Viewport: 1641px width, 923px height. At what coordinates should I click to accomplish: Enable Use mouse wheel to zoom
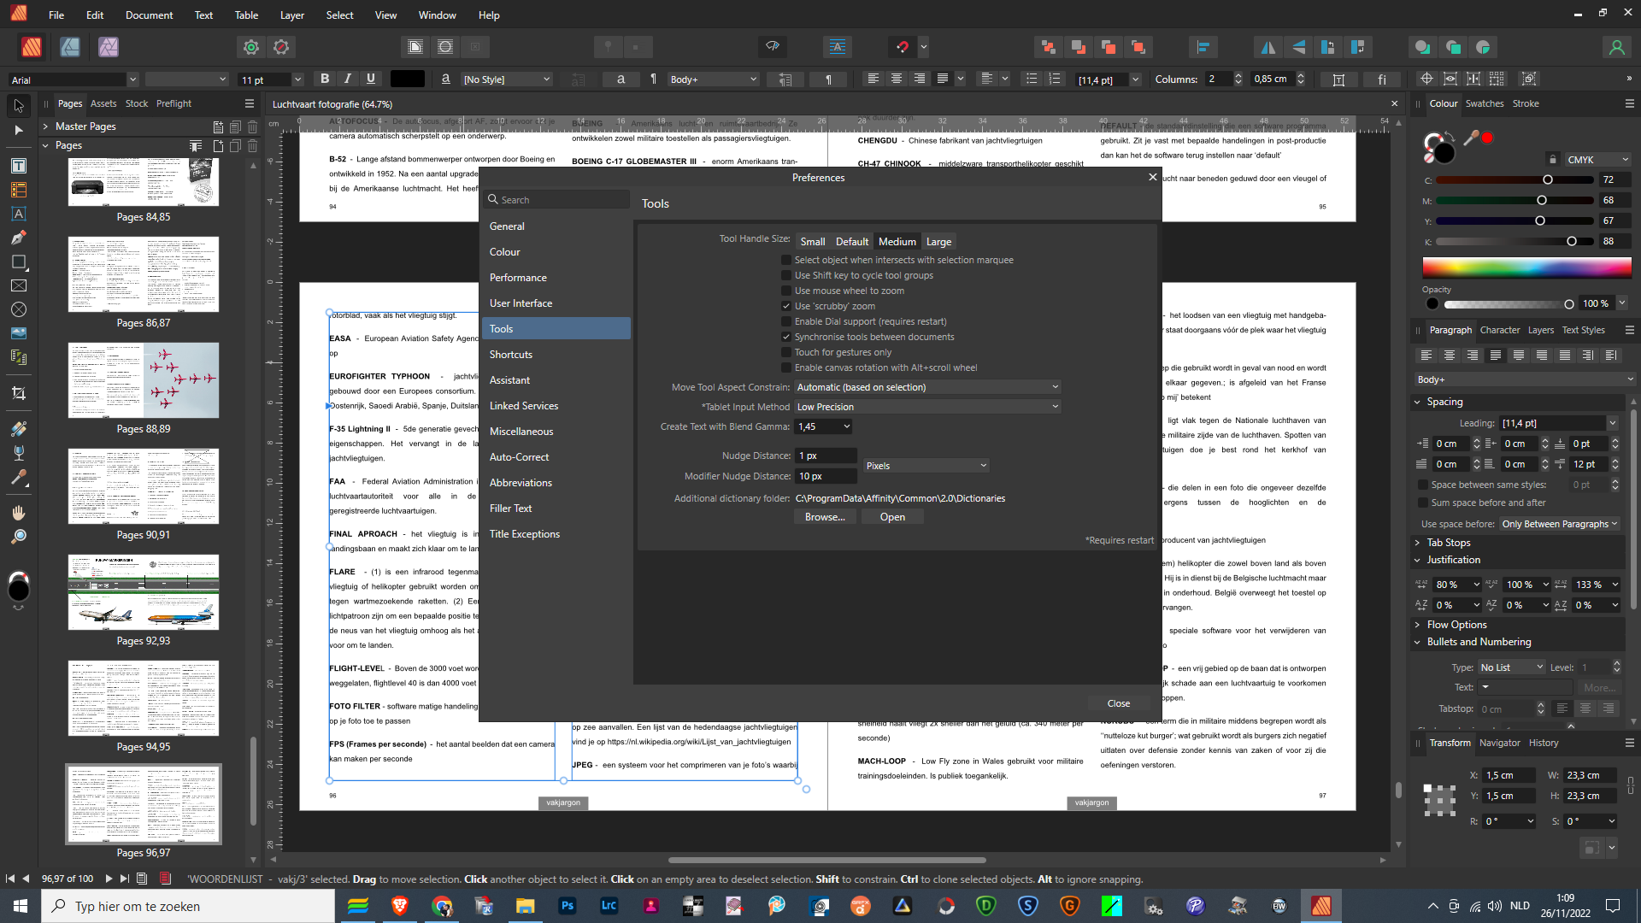[786, 291]
